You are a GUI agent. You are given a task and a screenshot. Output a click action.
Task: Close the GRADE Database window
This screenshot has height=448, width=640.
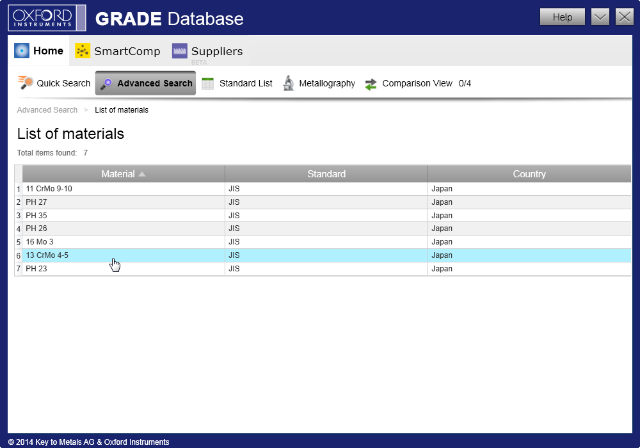pyautogui.click(x=625, y=17)
